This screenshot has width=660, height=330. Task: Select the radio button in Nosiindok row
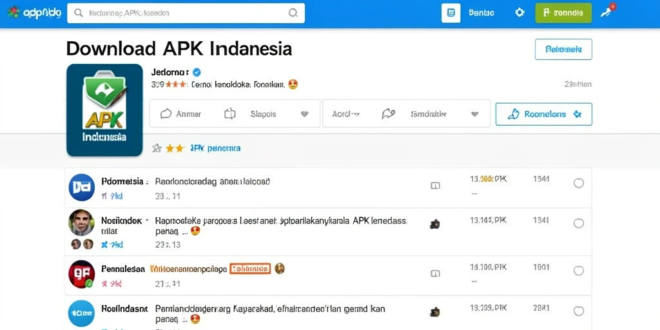tap(579, 224)
